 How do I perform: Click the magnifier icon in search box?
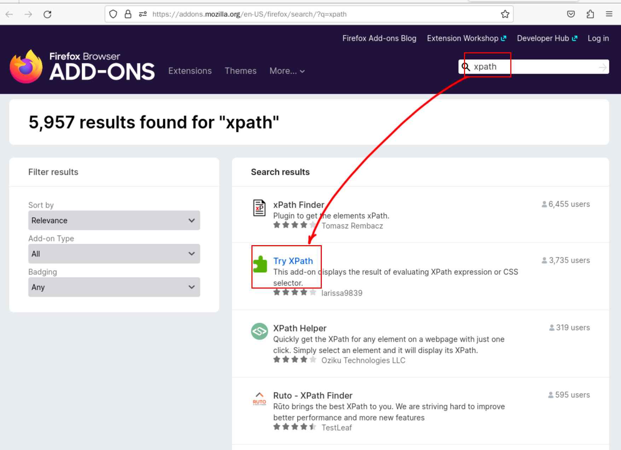coord(466,67)
